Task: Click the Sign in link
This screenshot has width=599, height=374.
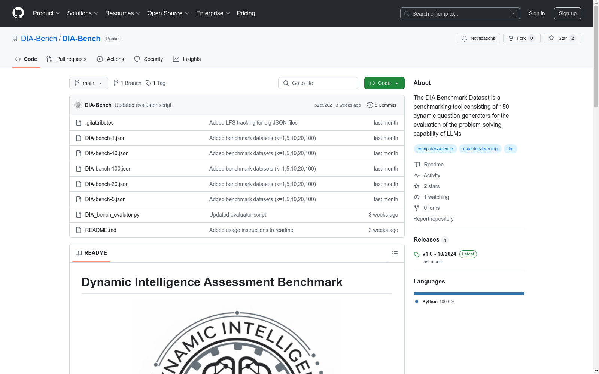Action: click(x=537, y=13)
